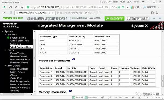The width and height of the screenshot is (164, 100).
Task: Click the green 安全保存 button
Action: pos(115,18)
